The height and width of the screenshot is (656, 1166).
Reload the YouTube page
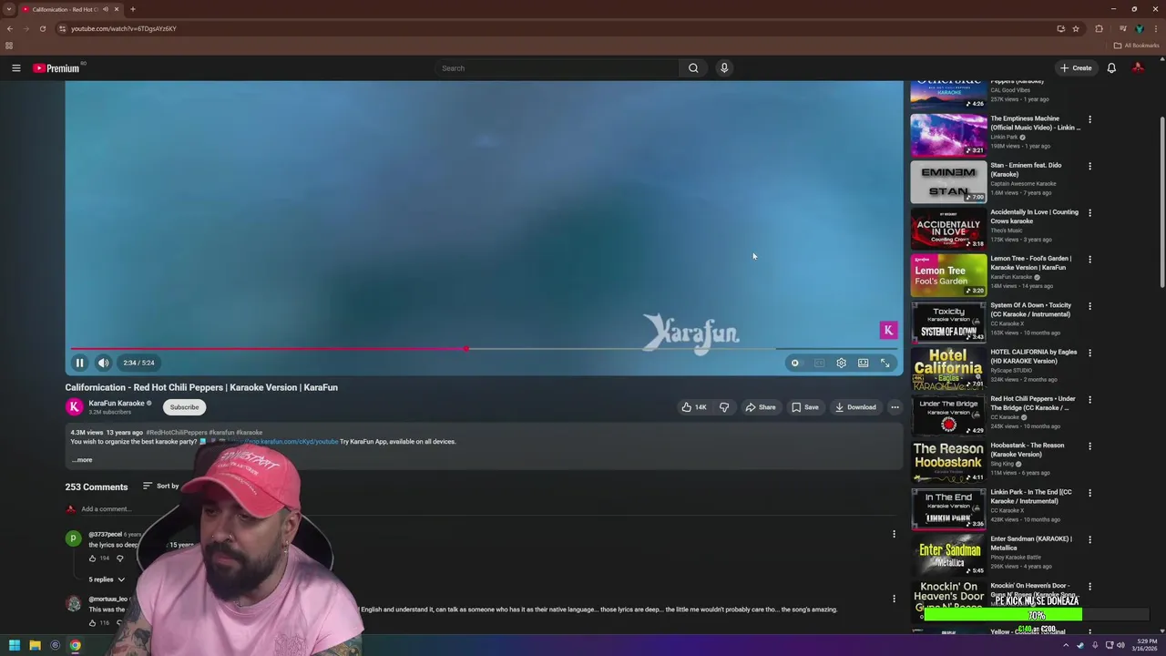[x=42, y=28]
